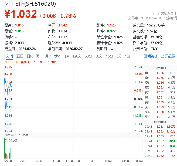Image resolution: width=177 pixels, height=166 pixels.
Task: Select the 买1 order row at 1.031
Action: (x=160, y=97)
